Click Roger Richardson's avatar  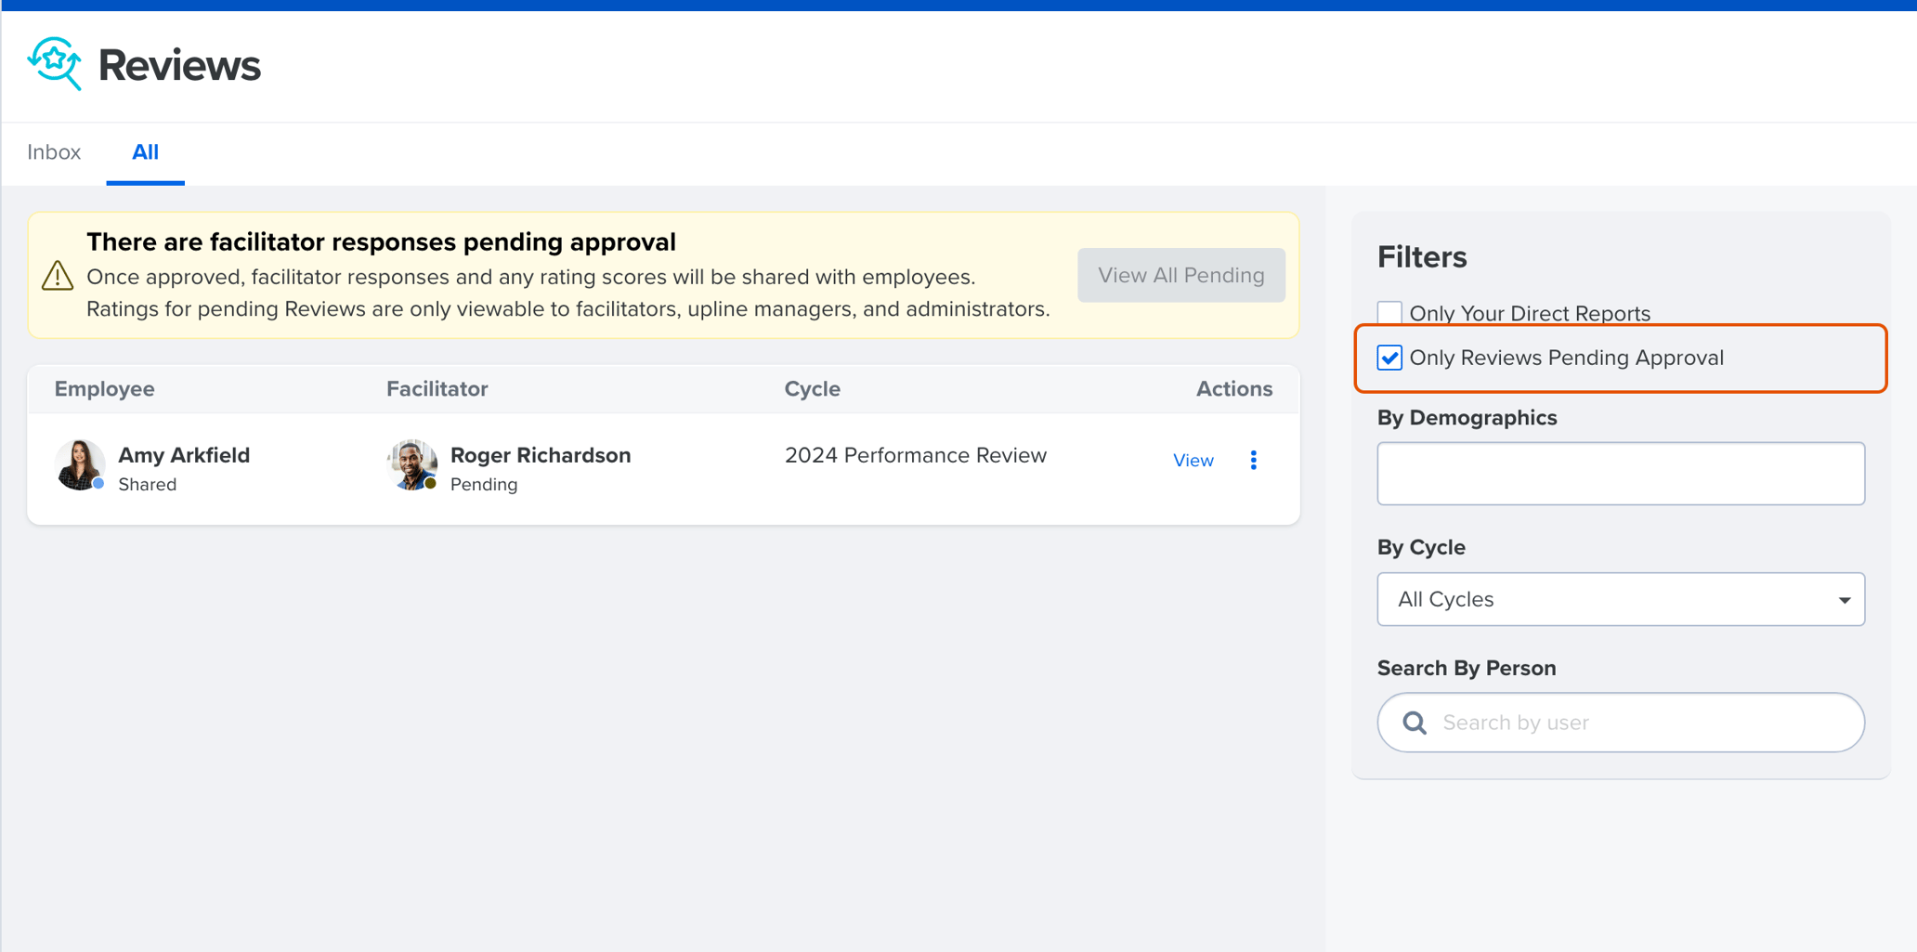[x=411, y=464]
